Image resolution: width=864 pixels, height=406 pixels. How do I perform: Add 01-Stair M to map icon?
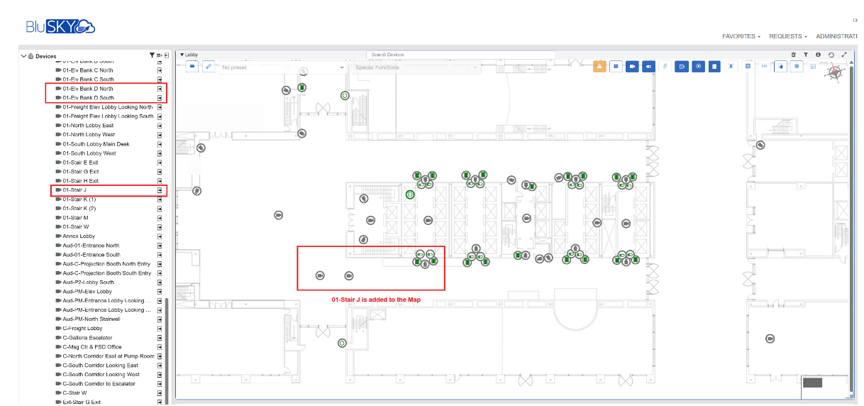tap(160, 218)
